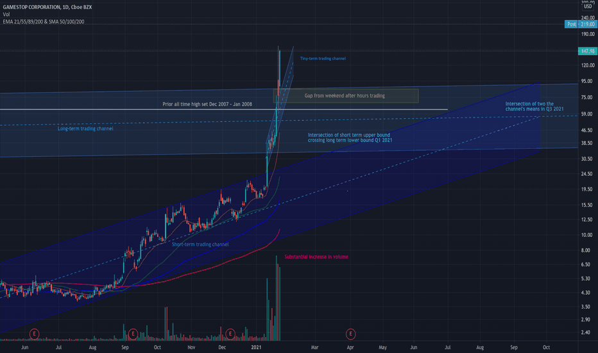Click the 46.50 price axis value
The width and height of the screenshot is (598, 353).
tap(586, 130)
